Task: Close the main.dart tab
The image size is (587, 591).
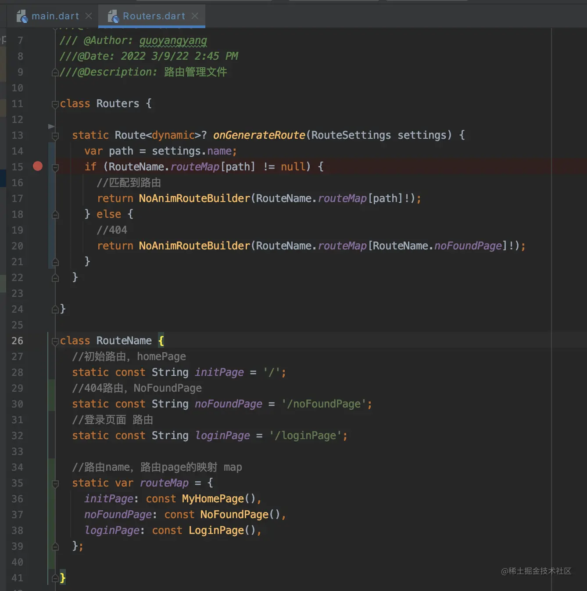Action: tap(89, 16)
